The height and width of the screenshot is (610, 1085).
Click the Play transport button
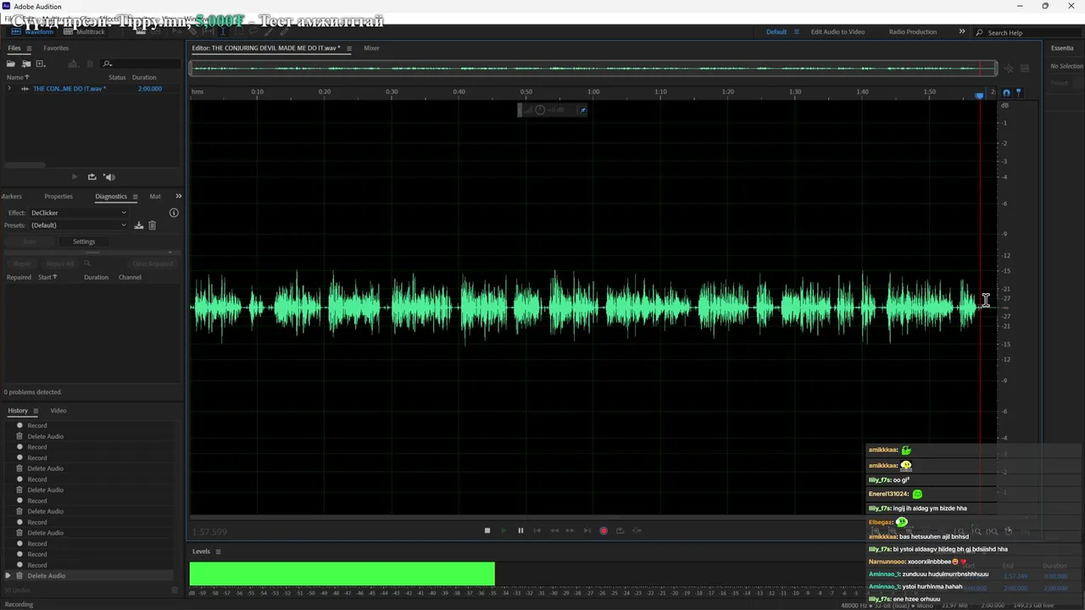(x=504, y=531)
